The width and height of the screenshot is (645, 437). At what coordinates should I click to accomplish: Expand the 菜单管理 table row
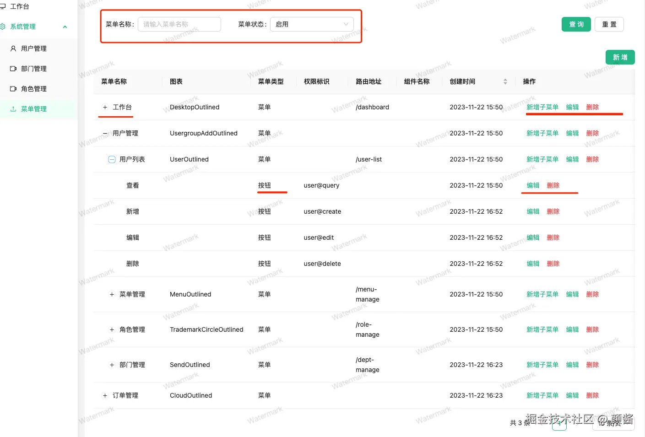point(112,294)
